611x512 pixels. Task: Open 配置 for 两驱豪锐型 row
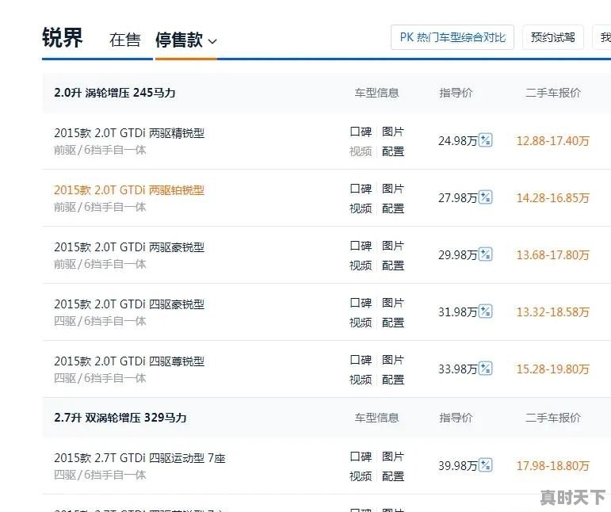point(393,266)
